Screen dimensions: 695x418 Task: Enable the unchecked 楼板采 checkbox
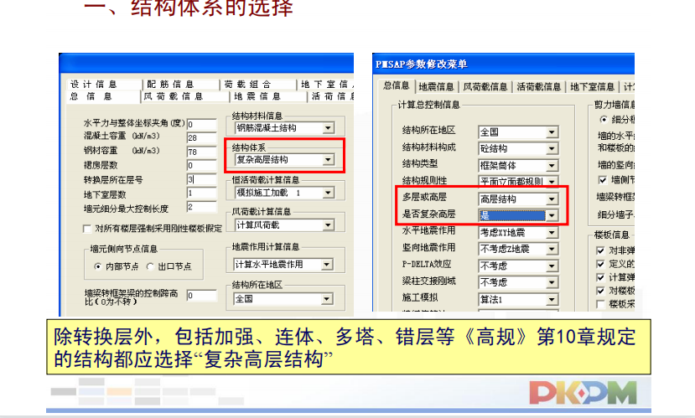point(600,304)
